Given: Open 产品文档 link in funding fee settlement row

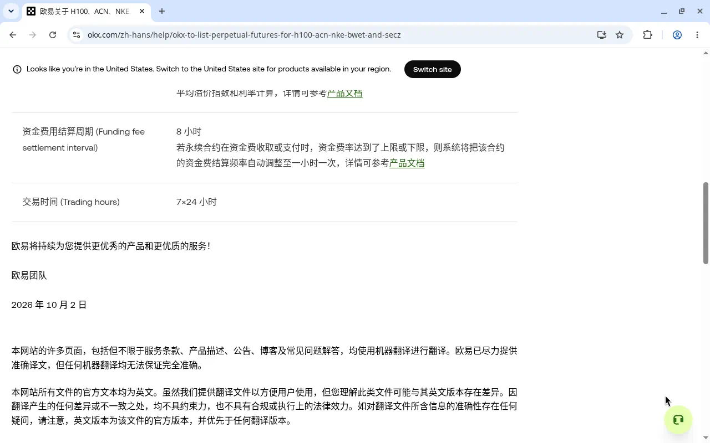Looking at the screenshot, I should [407, 163].
